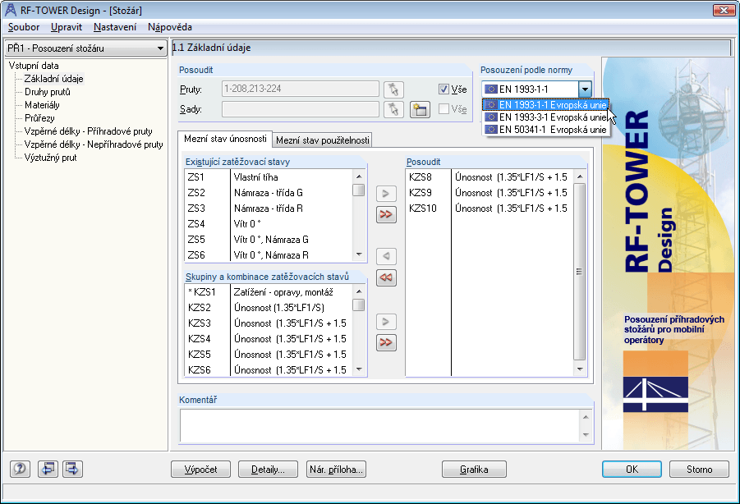Click scroll down arrow of Komentář box
The image size is (740, 504).
point(586,435)
